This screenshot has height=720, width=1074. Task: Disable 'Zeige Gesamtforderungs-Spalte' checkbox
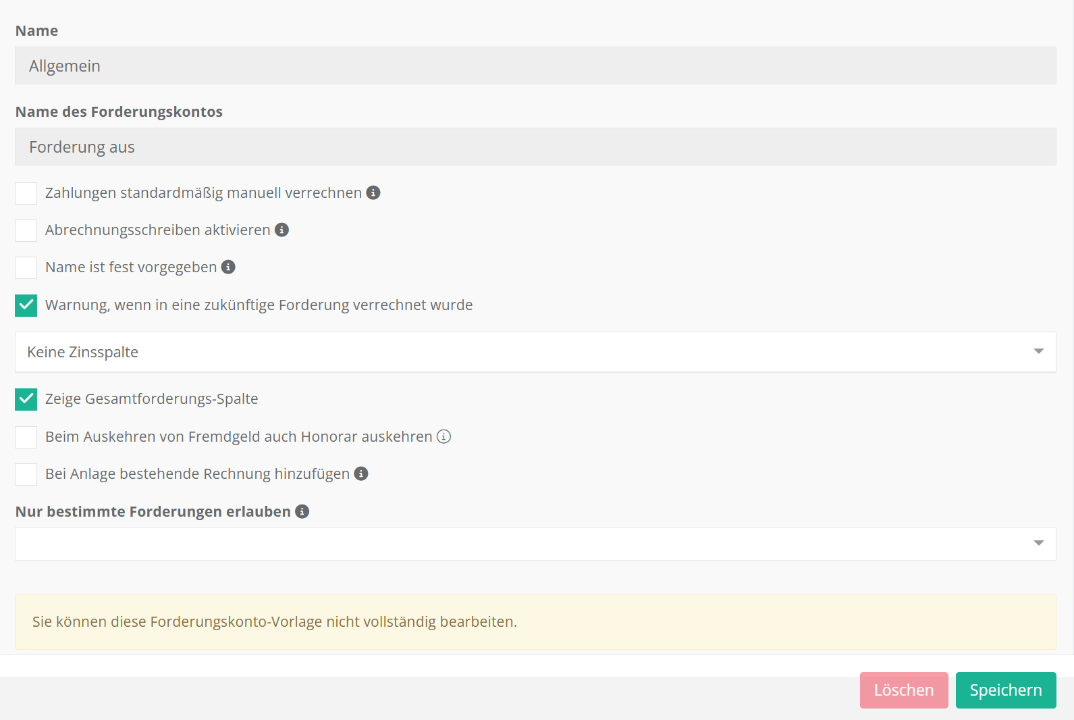26,399
